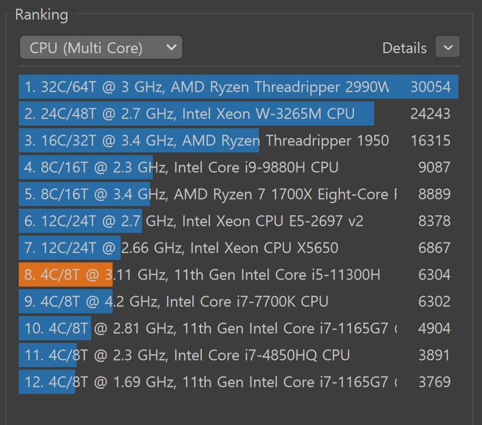Click the score value 16315
The height and width of the screenshot is (425, 482).
tap(431, 141)
